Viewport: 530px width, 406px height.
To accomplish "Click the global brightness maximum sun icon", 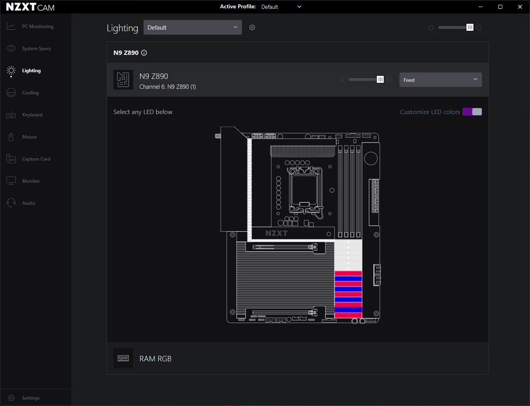I will click(479, 28).
